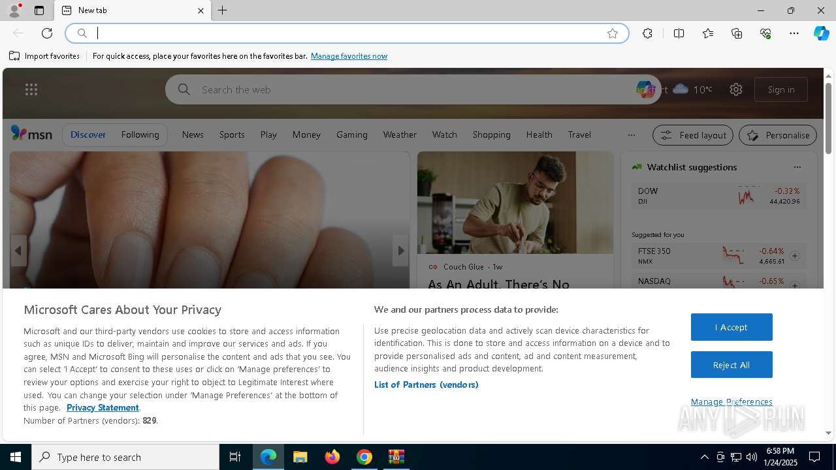Open Browser essentials heart icon
836x470 pixels.
tap(765, 33)
